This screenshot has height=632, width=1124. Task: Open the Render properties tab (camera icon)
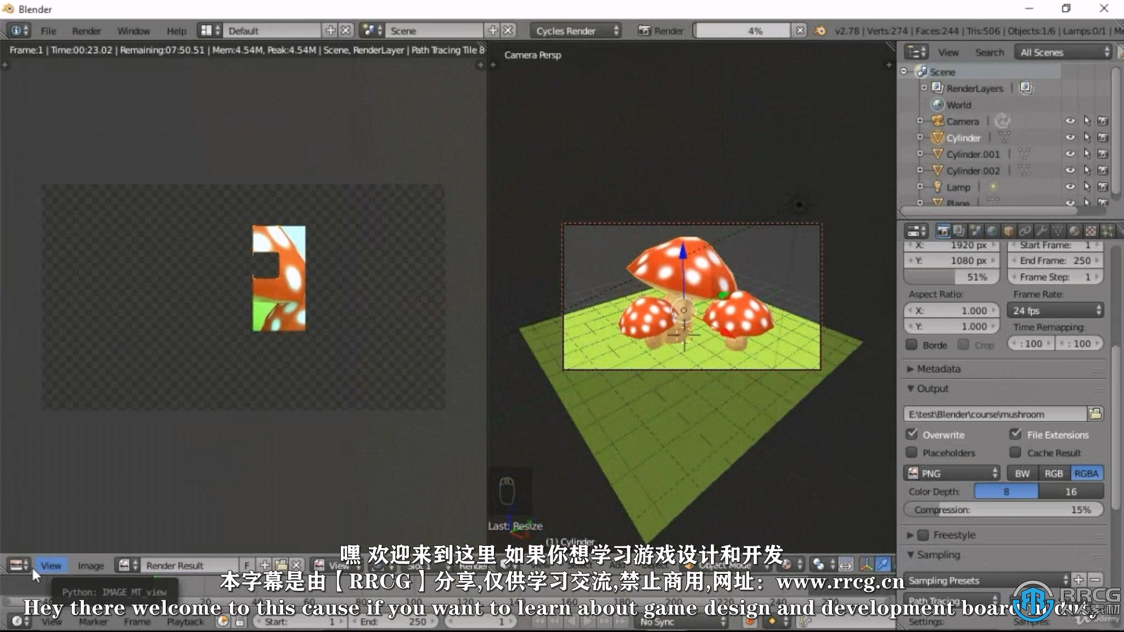click(943, 231)
